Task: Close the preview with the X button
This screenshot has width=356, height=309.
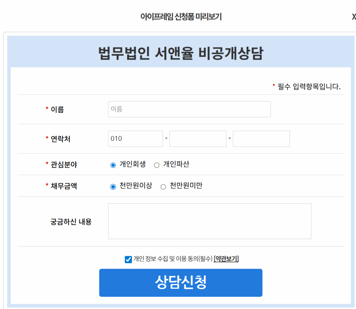Action: click(x=354, y=17)
